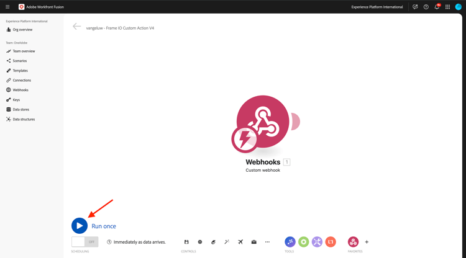The width and height of the screenshot is (466, 258).
Task: Click the Scenarios share icon
Action: [x=8, y=61]
